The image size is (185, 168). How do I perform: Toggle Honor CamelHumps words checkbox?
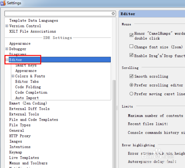tap(131, 35)
